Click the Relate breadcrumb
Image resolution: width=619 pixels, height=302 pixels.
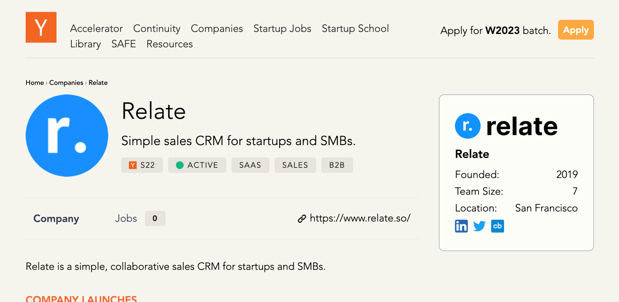pos(98,82)
